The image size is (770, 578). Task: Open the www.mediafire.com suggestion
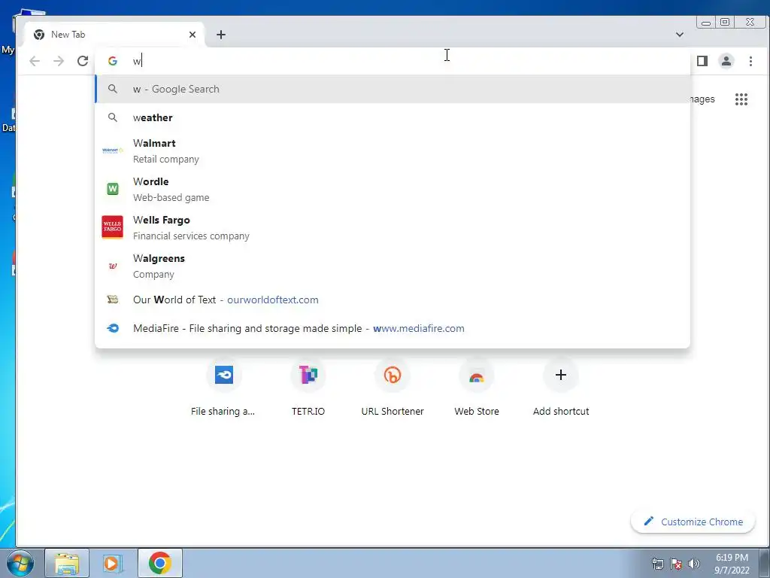pos(393,328)
